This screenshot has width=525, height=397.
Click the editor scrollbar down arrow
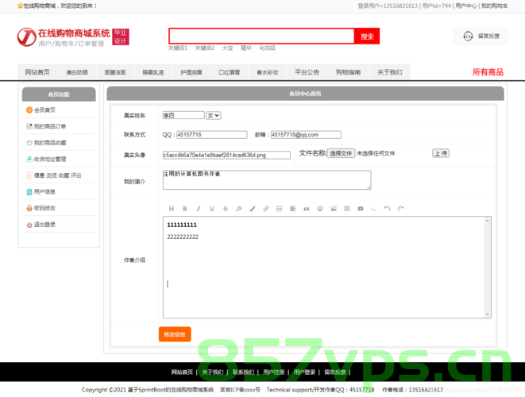click(488, 314)
